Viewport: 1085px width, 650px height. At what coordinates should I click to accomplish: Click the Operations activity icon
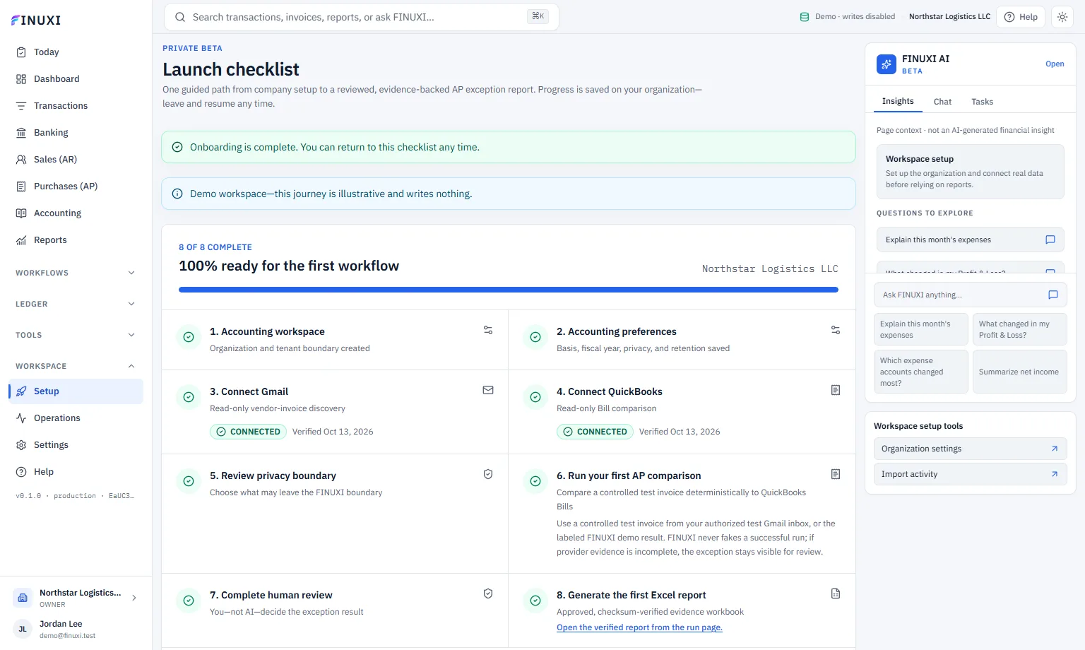21,418
